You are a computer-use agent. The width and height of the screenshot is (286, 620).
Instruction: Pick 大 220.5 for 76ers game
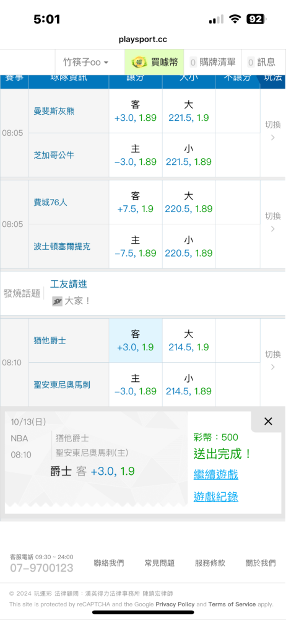pos(188,203)
